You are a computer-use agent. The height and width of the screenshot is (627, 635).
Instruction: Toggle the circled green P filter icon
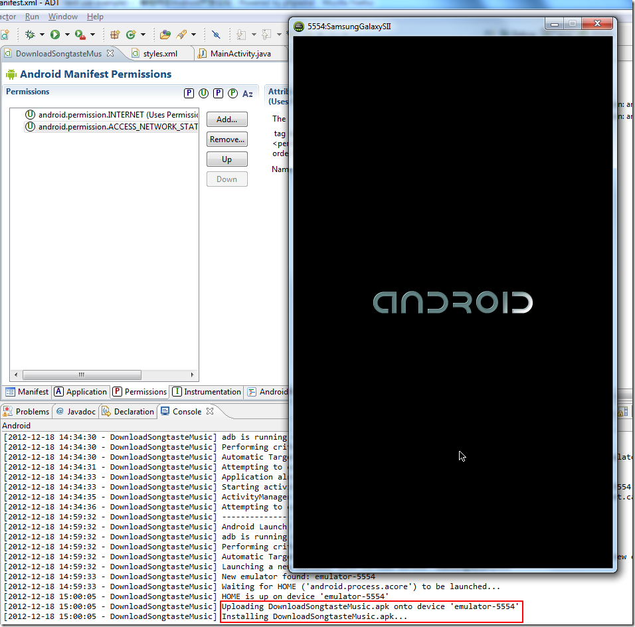(233, 94)
